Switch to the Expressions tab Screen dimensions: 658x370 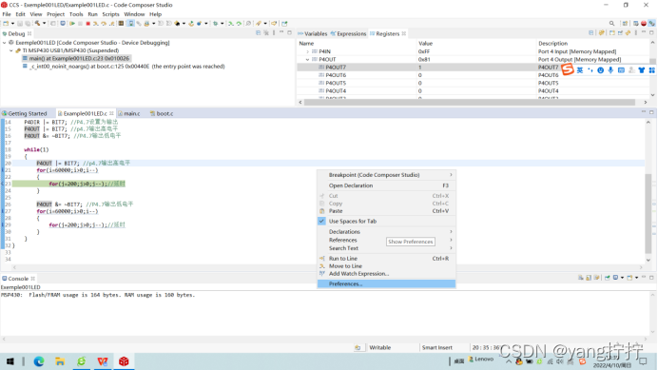(x=348, y=33)
